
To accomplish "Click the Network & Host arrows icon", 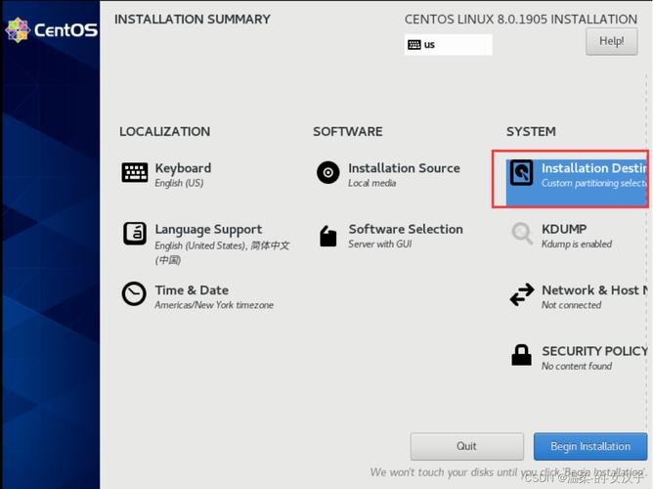I will coord(522,294).
